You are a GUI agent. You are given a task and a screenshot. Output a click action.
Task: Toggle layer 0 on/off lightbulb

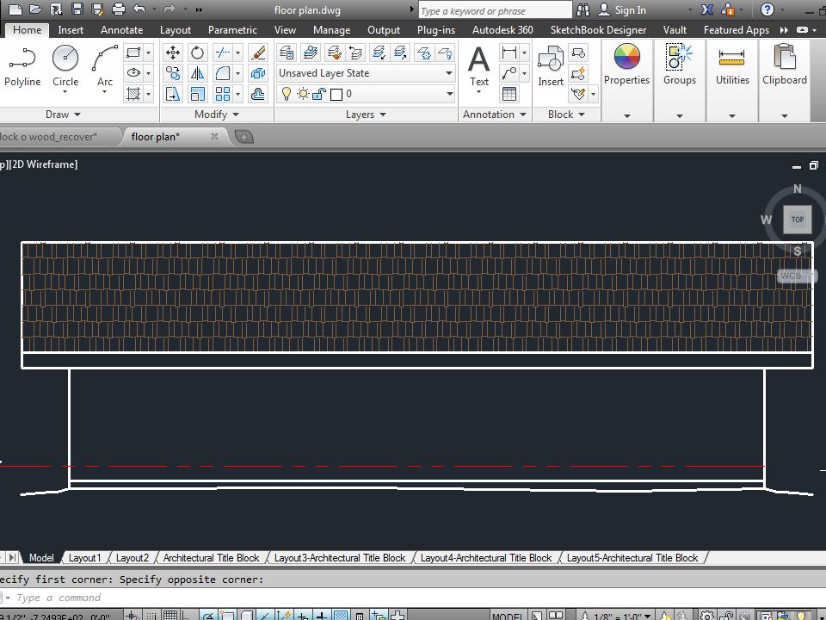[287, 94]
